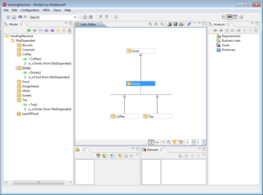This screenshot has height=195, width=263.
Task: Click the undo arrow in main toolbar
Action: pyautogui.click(x=20, y=17)
